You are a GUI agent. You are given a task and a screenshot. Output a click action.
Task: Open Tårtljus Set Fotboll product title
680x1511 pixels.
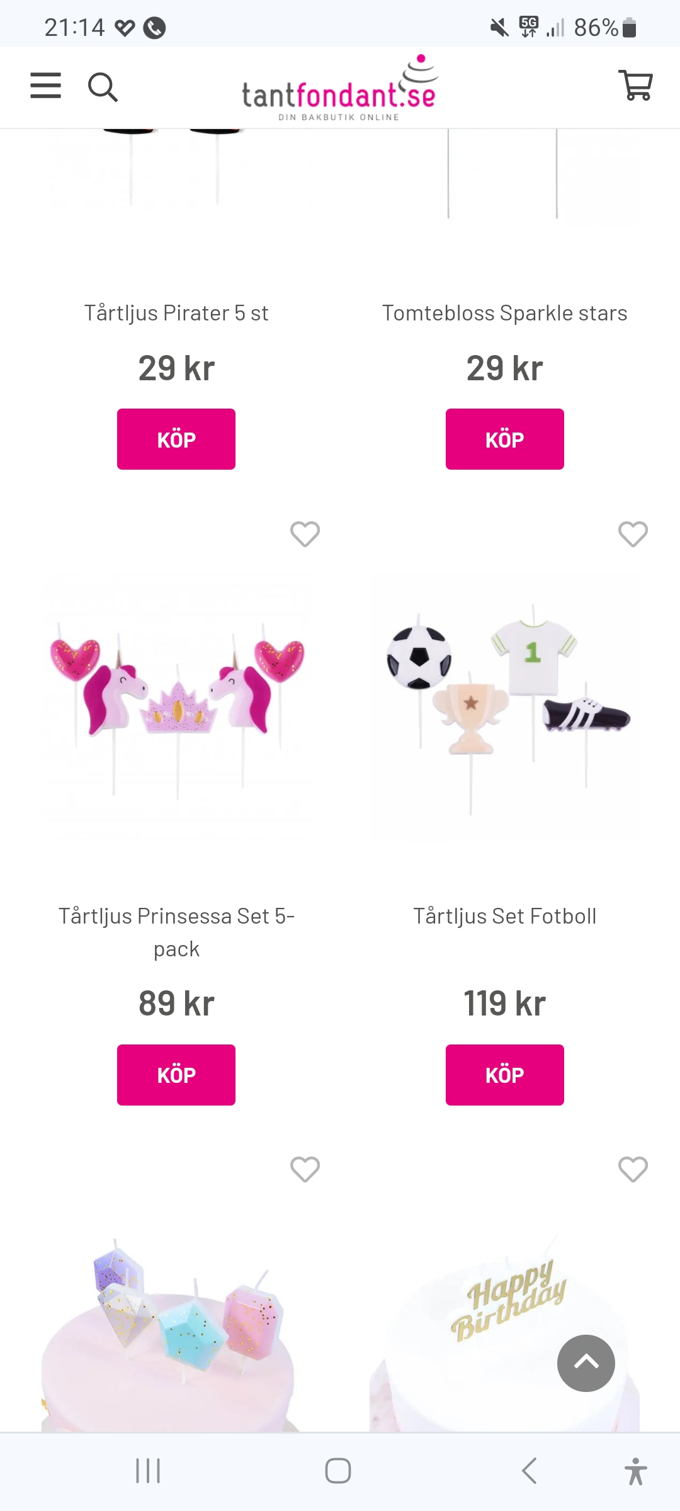point(504,916)
